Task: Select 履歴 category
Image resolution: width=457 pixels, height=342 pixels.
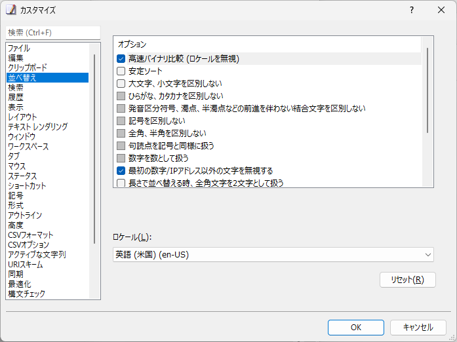Action: [x=47, y=98]
